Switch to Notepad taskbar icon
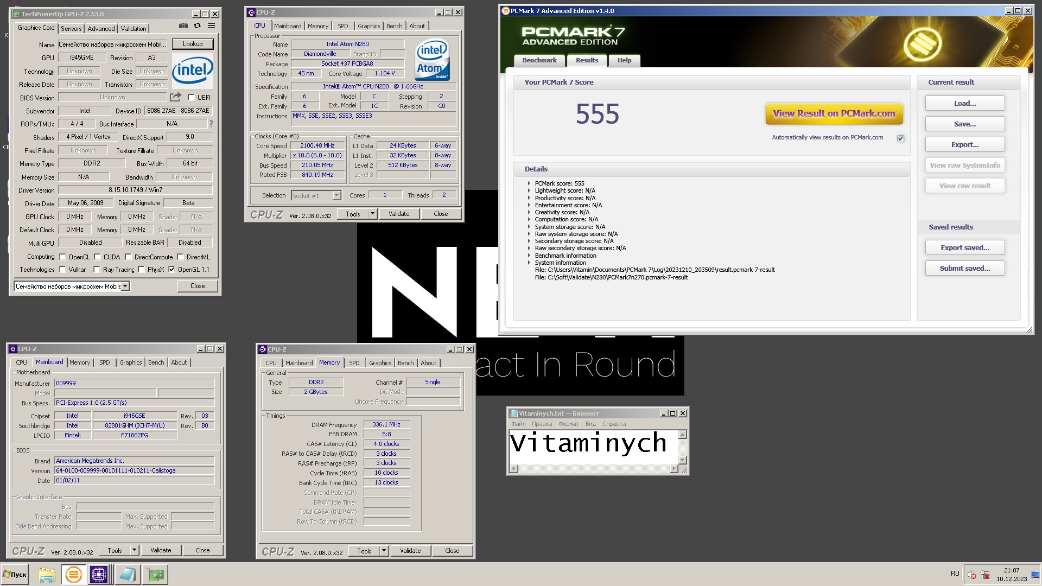Viewport: 1042px width, 586px height. click(128, 575)
